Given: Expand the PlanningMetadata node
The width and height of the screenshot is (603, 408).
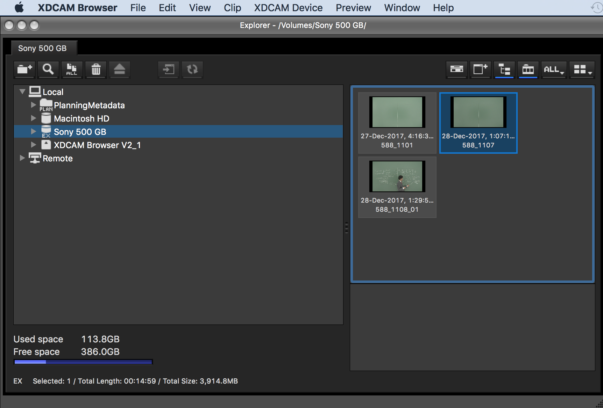Looking at the screenshot, I should tap(34, 105).
